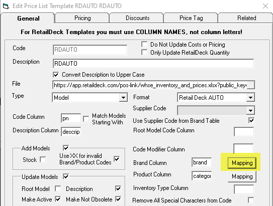Expand the Format dropdown showing Retail Deck AUTO
Screen dimensions: 273x206
tap(250, 98)
